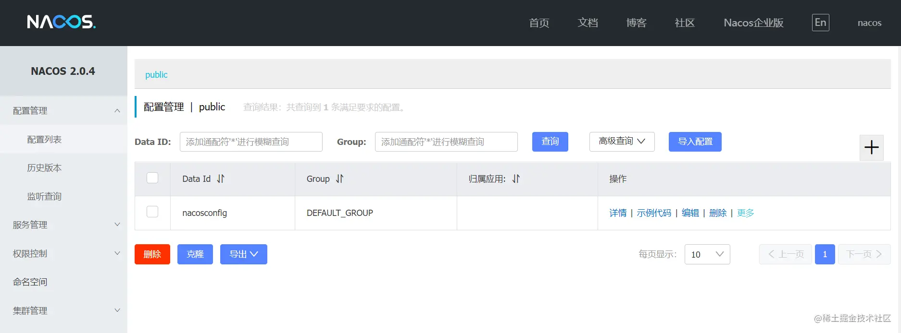Click the NACOS 2.0.4 version title
The width and height of the screenshot is (901, 333).
tap(63, 71)
